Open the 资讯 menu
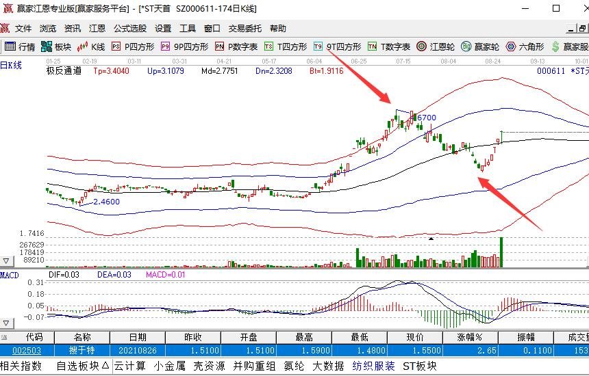The height and width of the screenshot is (376, 589). click(73, 29)
